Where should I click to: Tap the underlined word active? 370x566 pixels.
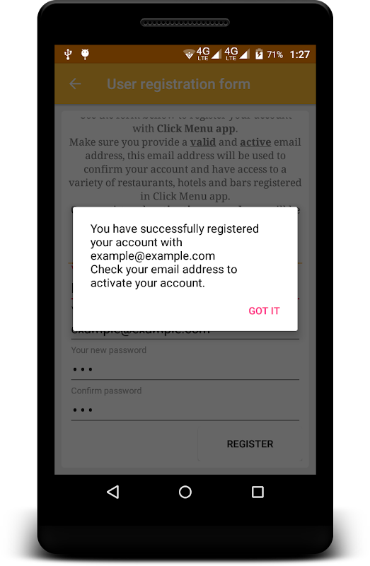point(255,142)
